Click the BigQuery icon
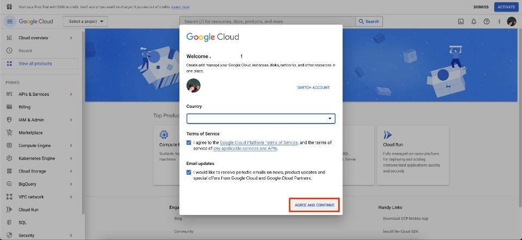The width and height of the screenshot is (522, 240). 9,184
